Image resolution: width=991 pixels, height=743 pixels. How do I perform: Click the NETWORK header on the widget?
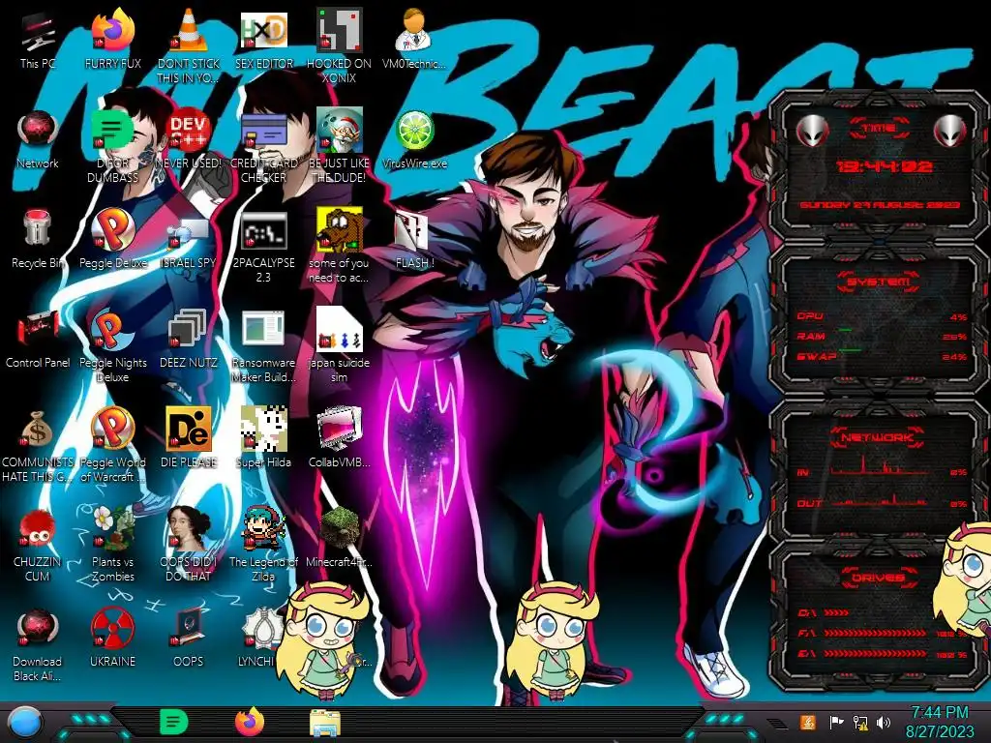(877, 437)
